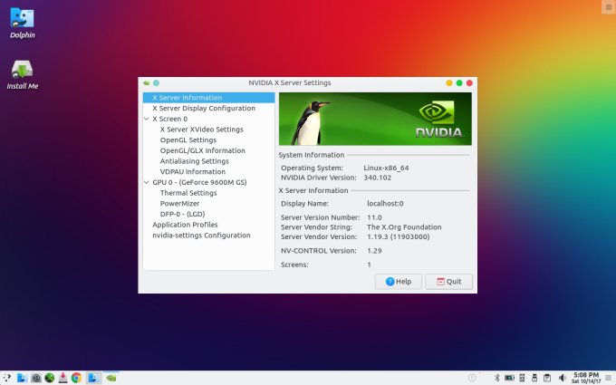Launch Google Chrome from the taskbar
616x385 pixels.
76,378
